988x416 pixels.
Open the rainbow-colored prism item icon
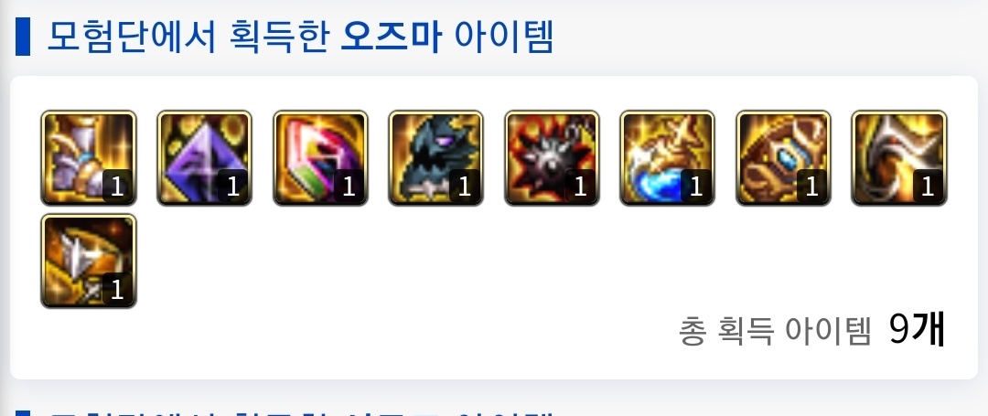coord(320,158)
